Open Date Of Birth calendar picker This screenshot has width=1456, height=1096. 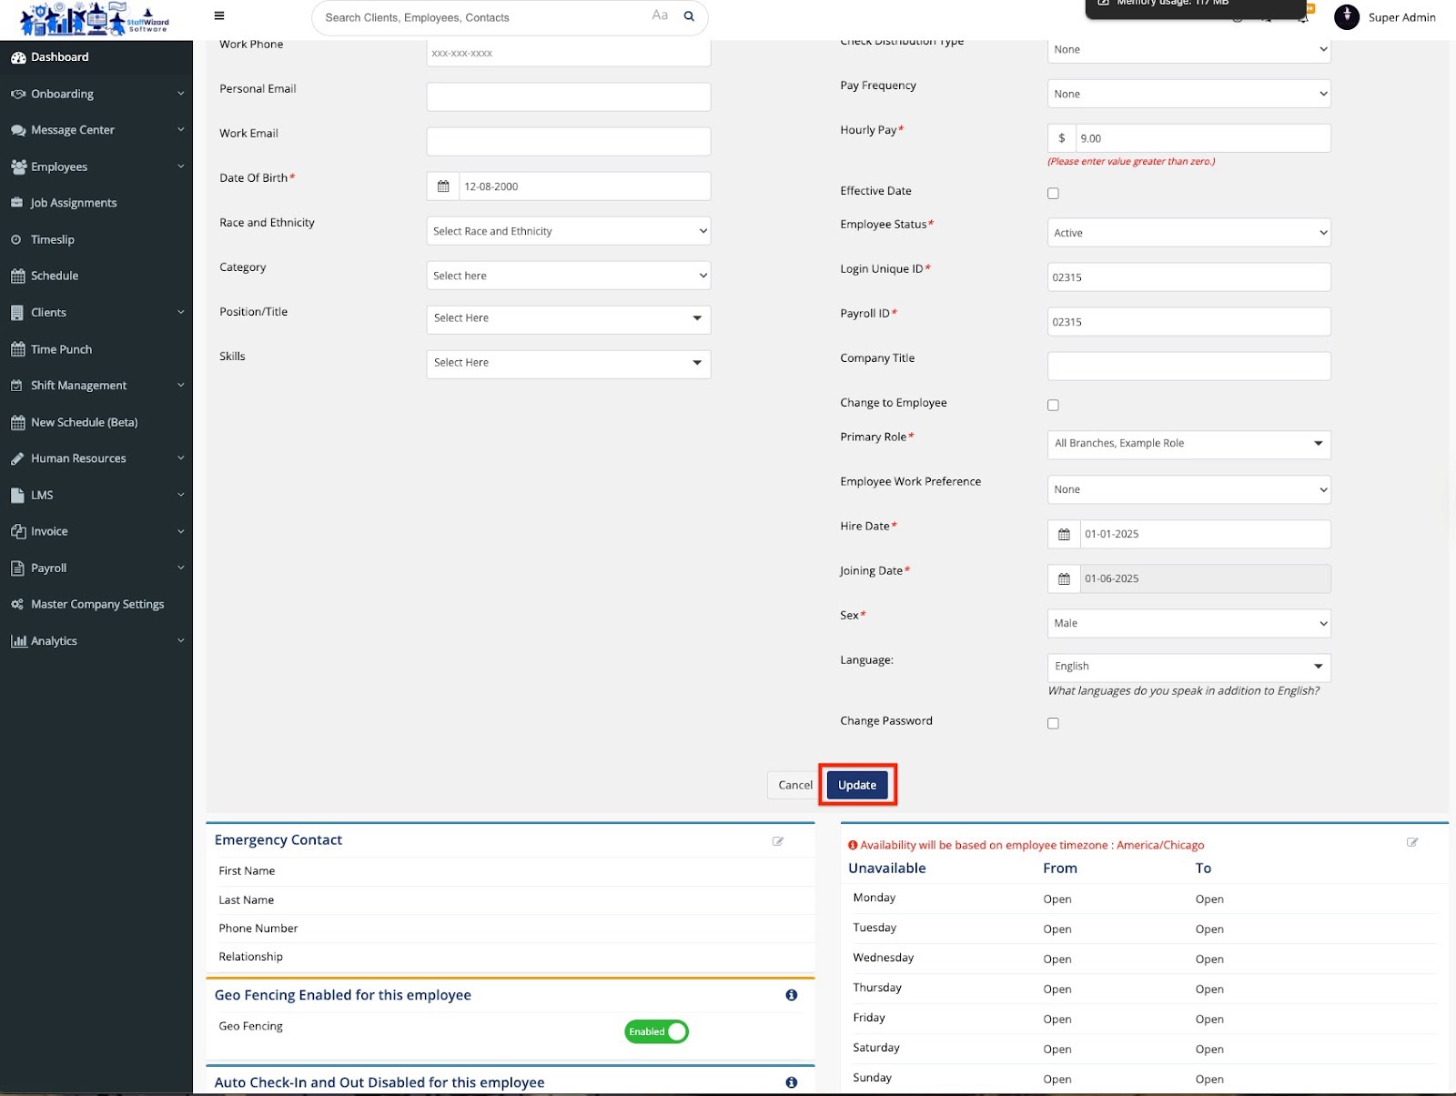(443, 186)
